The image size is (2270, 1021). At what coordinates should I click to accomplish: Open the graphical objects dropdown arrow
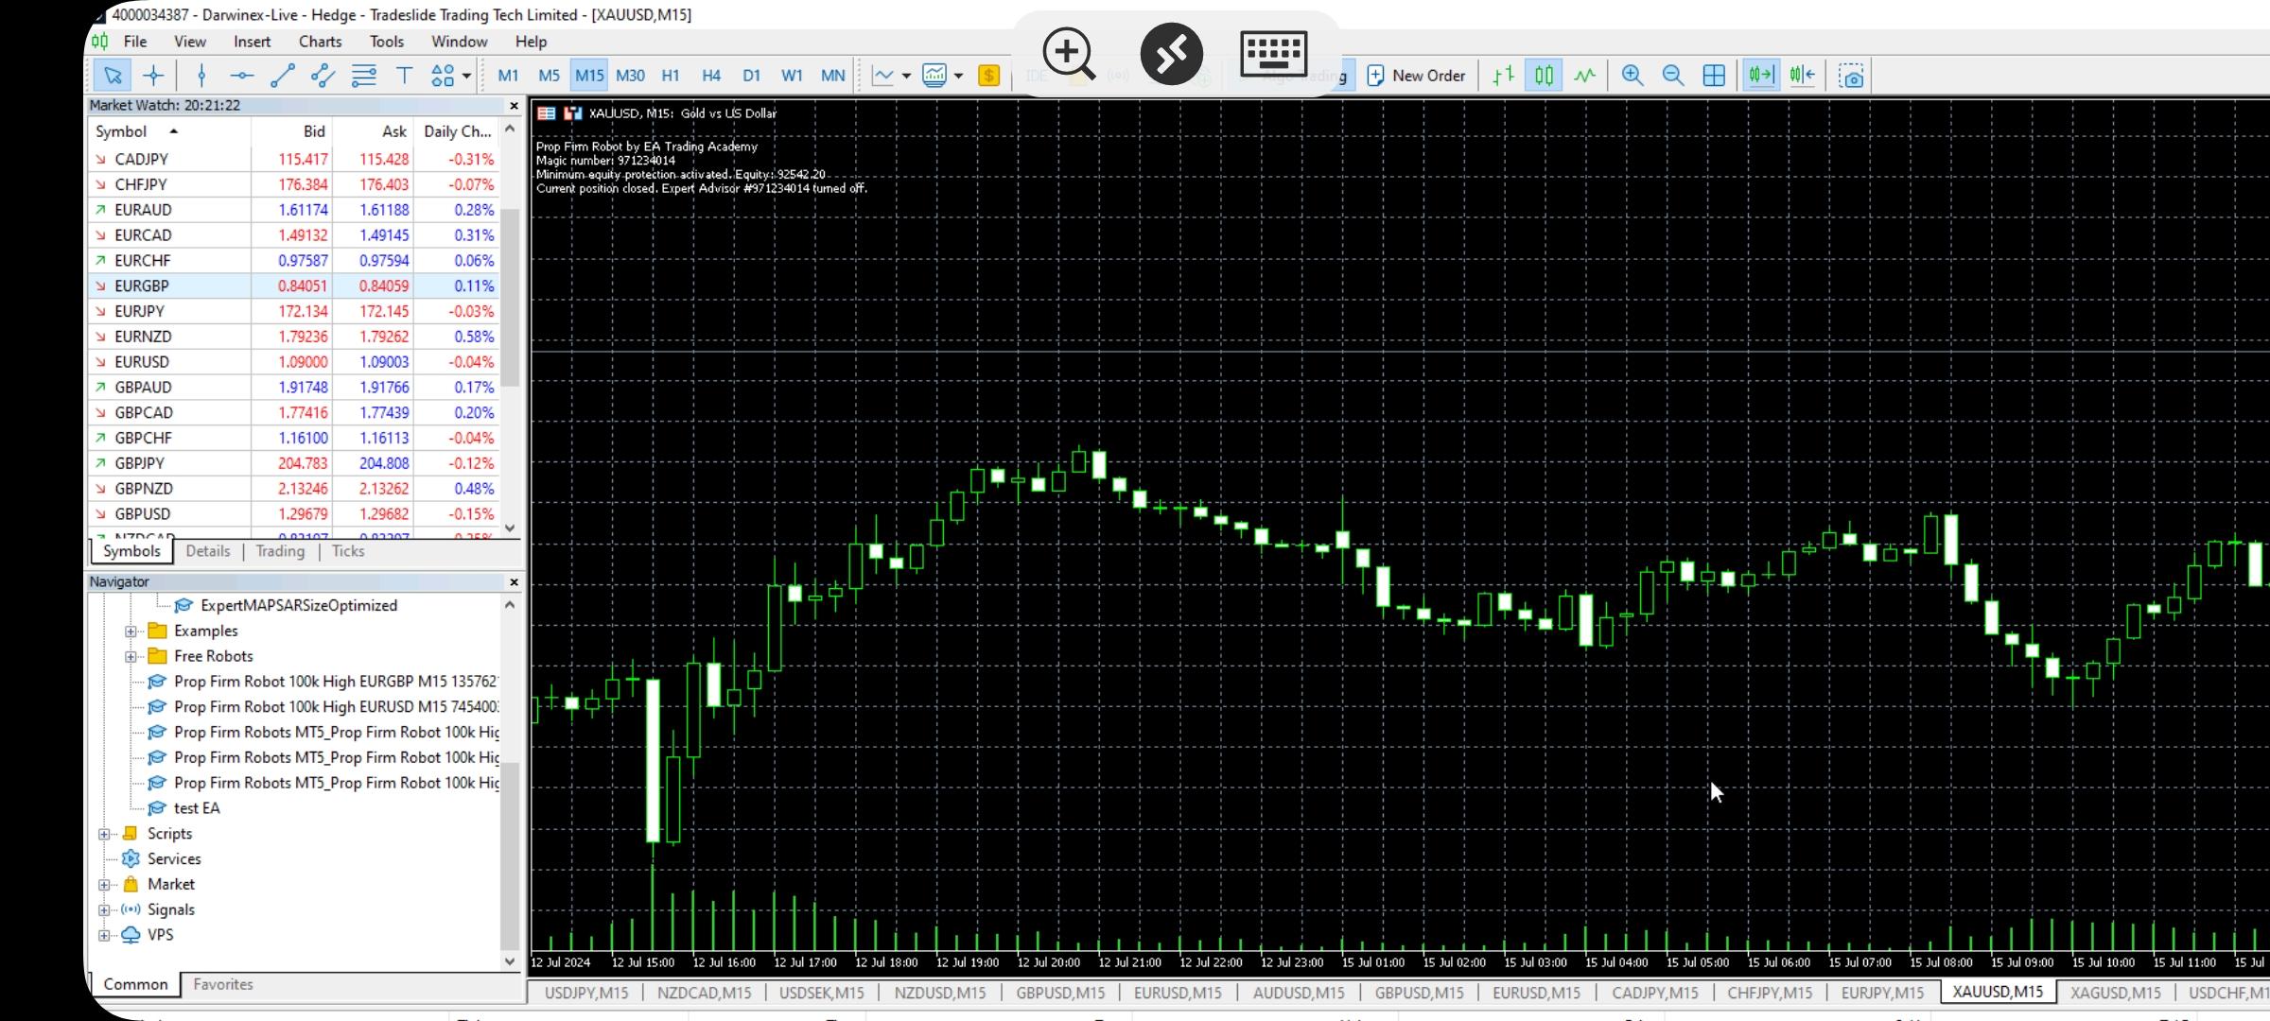point(466,76)
